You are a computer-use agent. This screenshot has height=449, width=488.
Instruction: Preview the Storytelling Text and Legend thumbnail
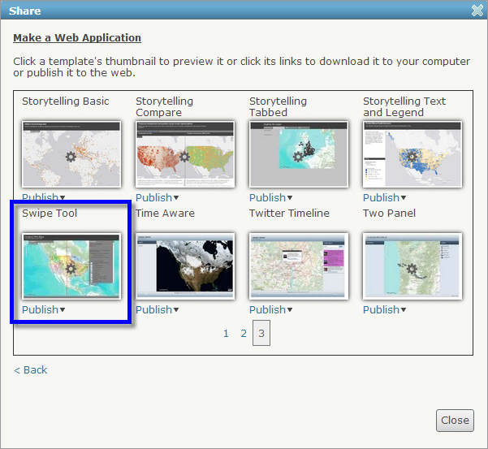412,154
